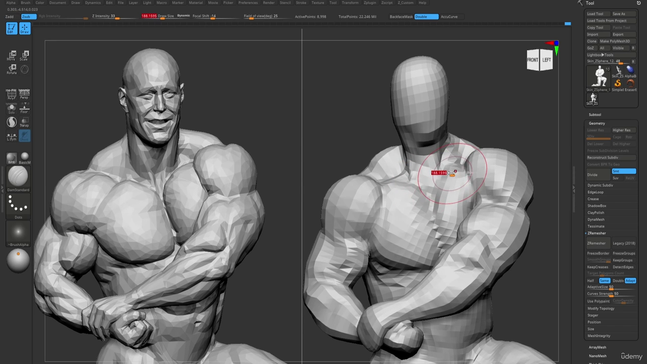Select the SimpleB brush tool icon
Viewport: 647px width, 364px height.
(618, 85)
